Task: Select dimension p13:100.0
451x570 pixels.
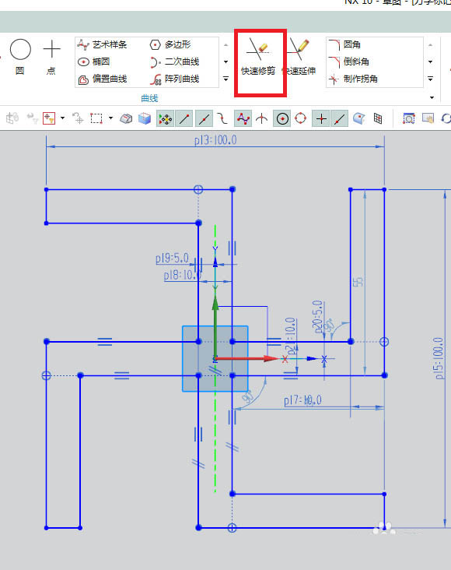Action: 215,140
